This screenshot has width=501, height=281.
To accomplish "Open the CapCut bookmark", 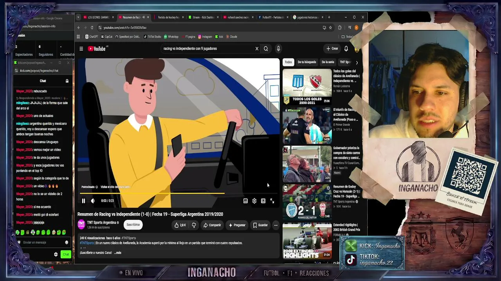I will tap(107, 37).
